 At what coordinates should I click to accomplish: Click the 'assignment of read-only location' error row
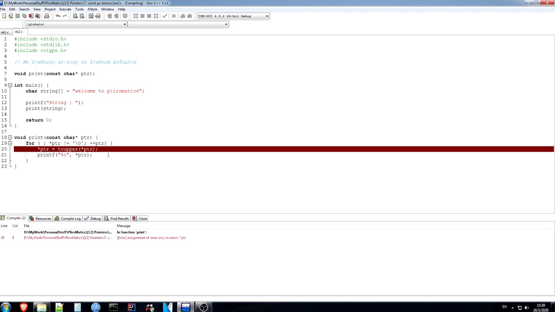(x=277, y=238)
